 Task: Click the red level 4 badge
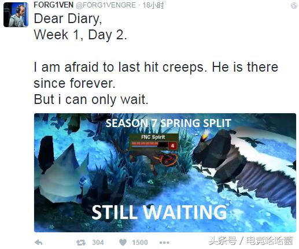coord(172,146)
